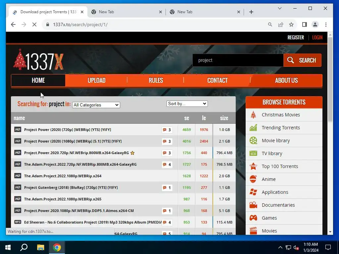Click the zoom magnifier icon in the address bar

(x=270, y=24)
